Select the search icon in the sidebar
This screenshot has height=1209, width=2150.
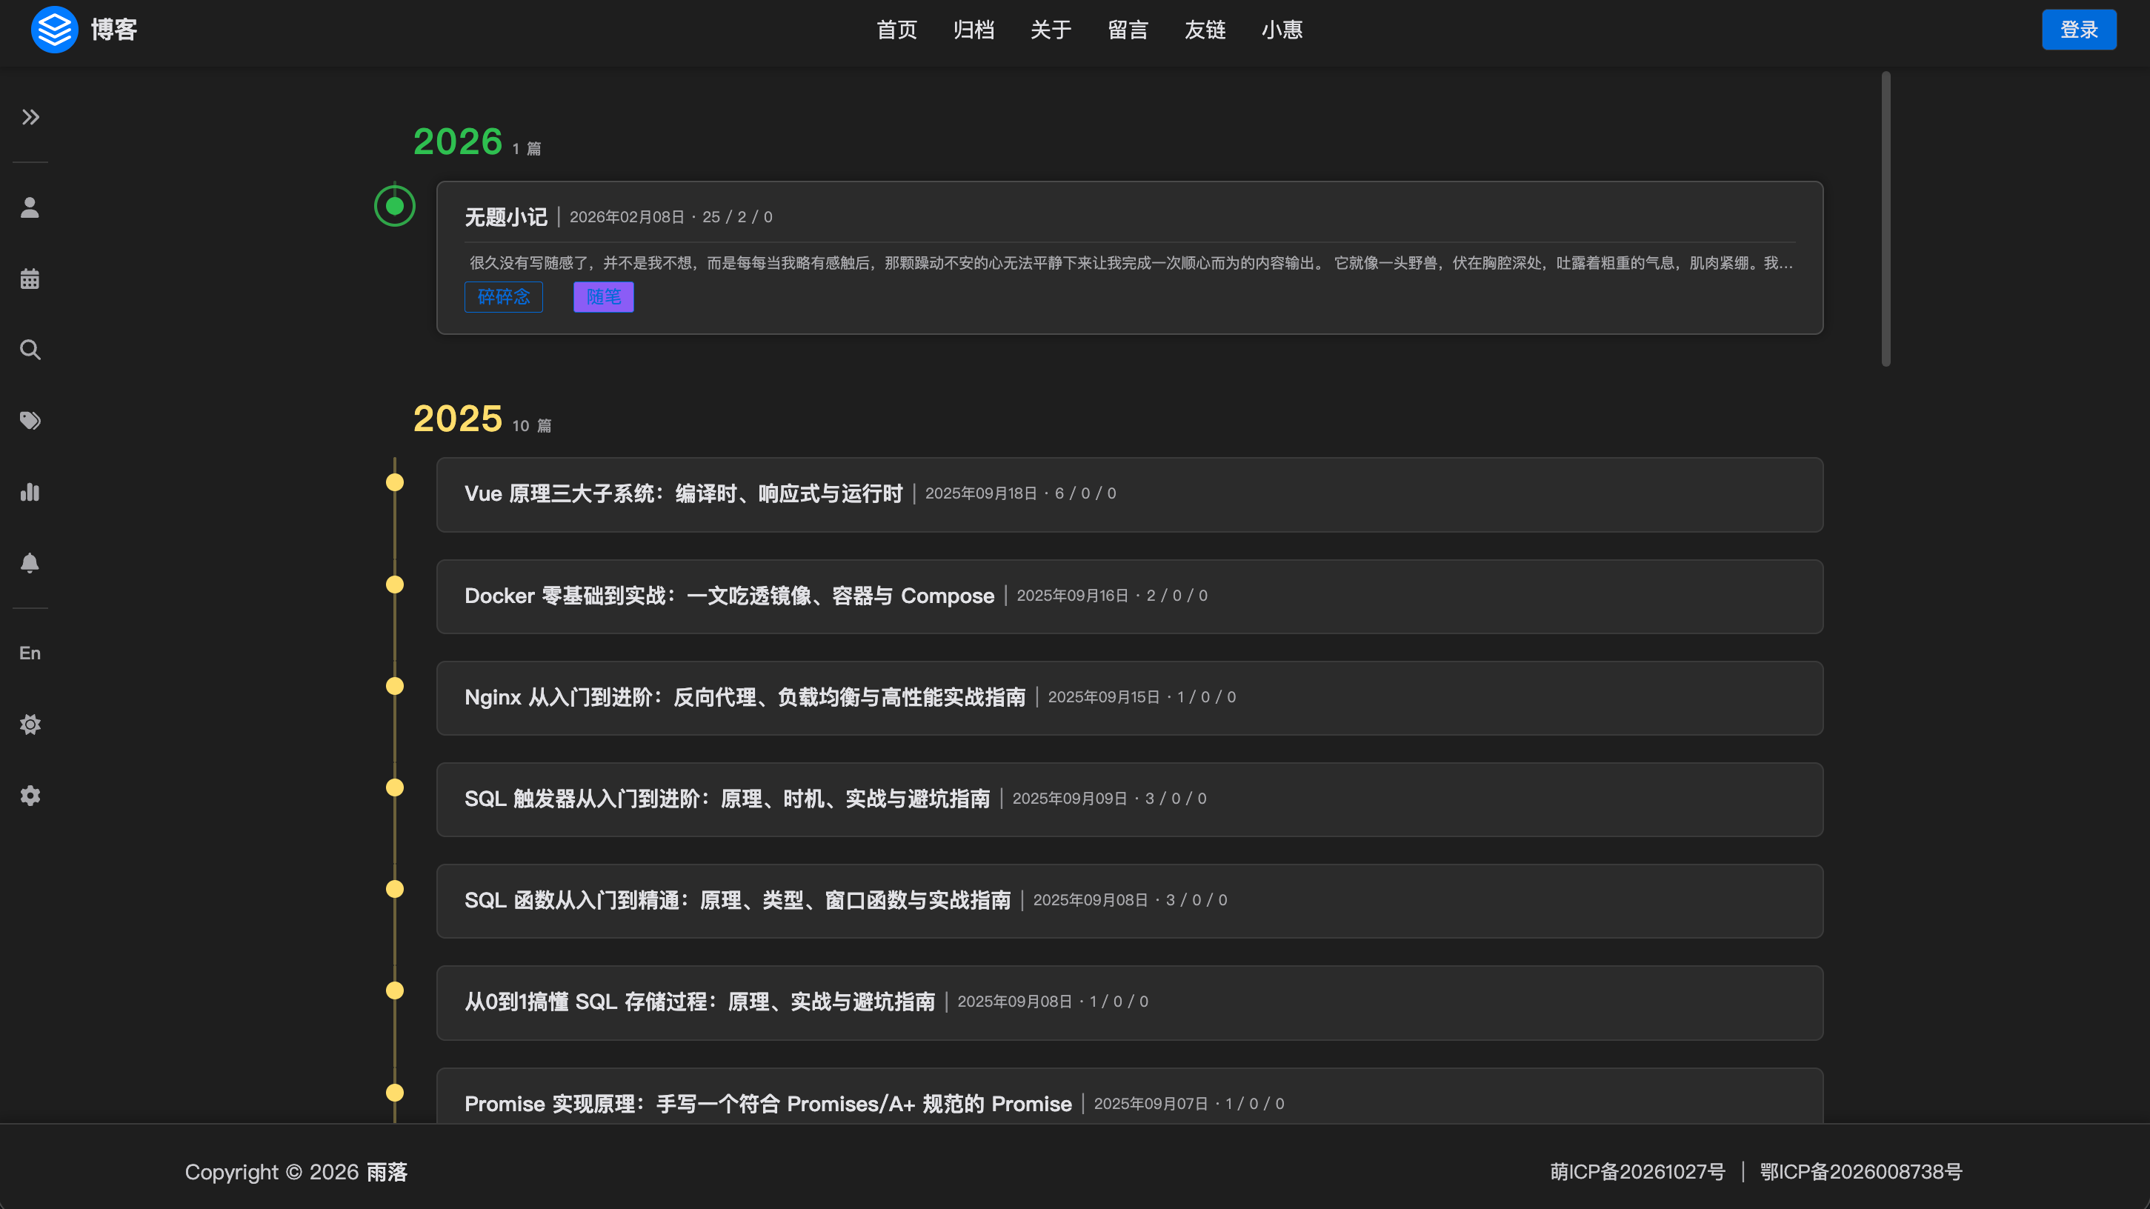coord(30,350)
